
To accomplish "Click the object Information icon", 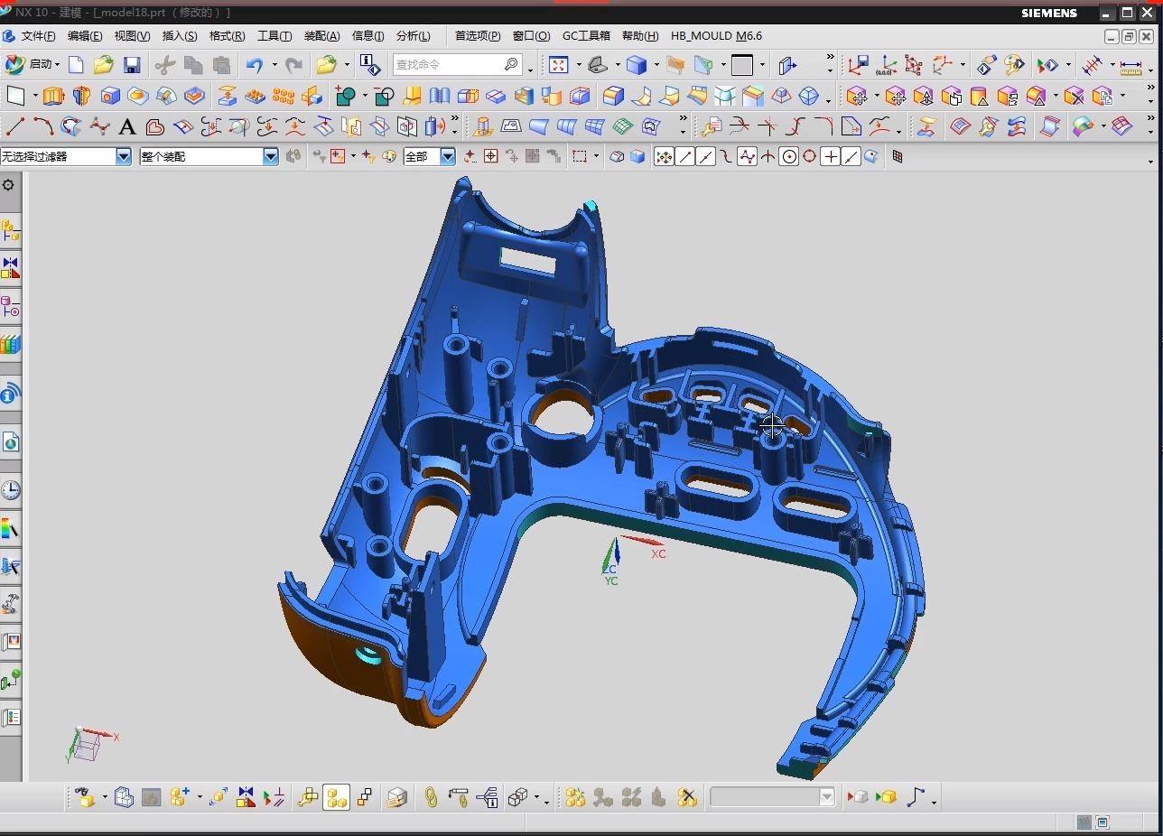I will (368, 64).
